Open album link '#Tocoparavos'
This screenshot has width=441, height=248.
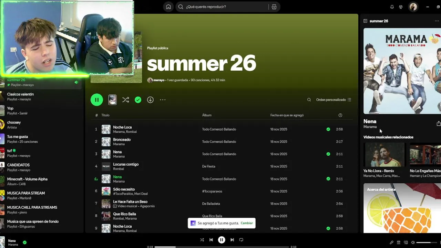coord(212,191)
